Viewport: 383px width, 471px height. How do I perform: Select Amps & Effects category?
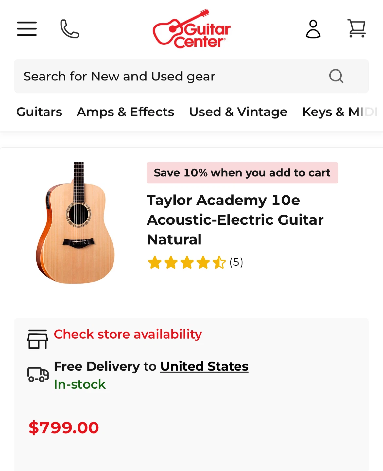click(125, 112)
